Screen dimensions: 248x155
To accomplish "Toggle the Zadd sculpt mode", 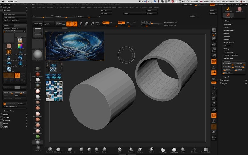I will (x=121, y=22).
